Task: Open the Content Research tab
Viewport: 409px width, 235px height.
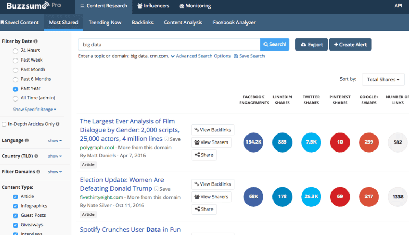Action: pos(104,6)
